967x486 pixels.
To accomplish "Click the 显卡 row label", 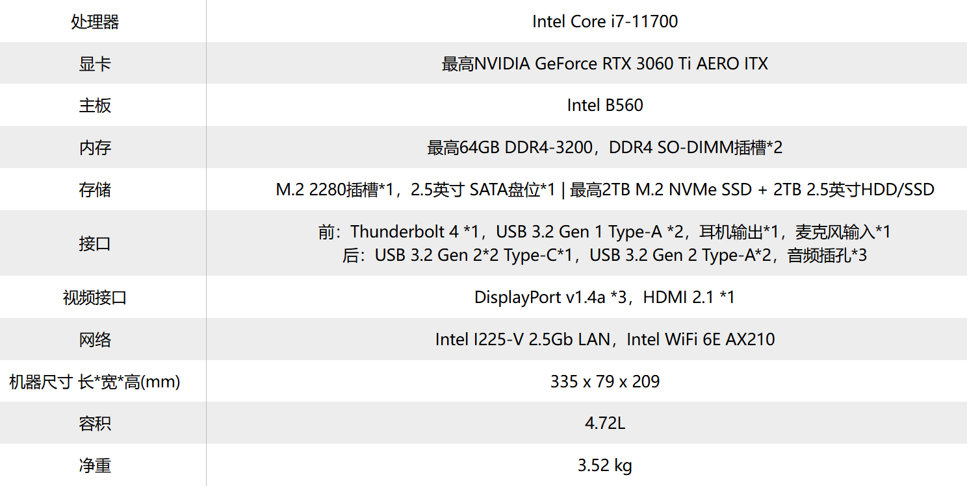I will pyautogui.click(x=95, y=64).
